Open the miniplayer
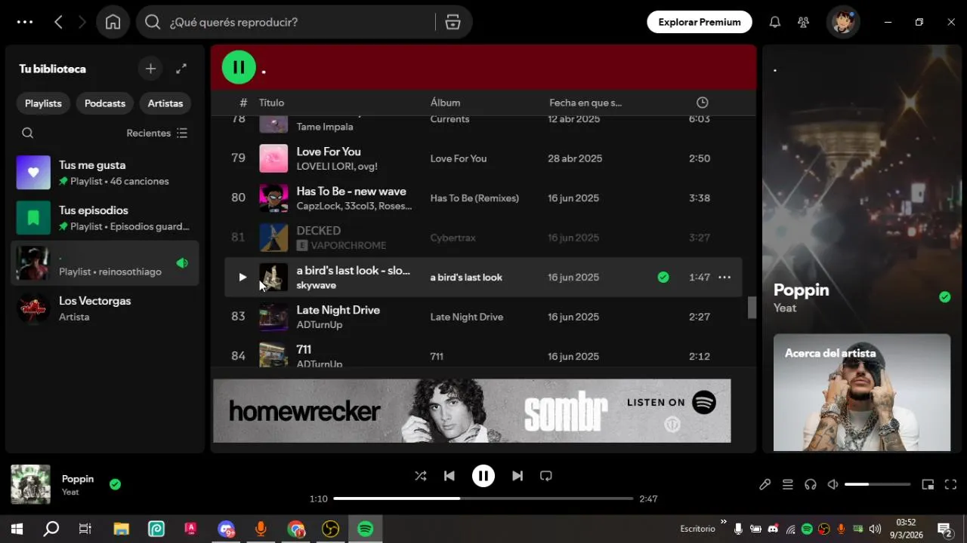 (928, 485)
